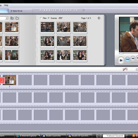The image size is (138, 138).
Task: Select left page bottom two-men scene thumbnail
Action: pos(12,56)
